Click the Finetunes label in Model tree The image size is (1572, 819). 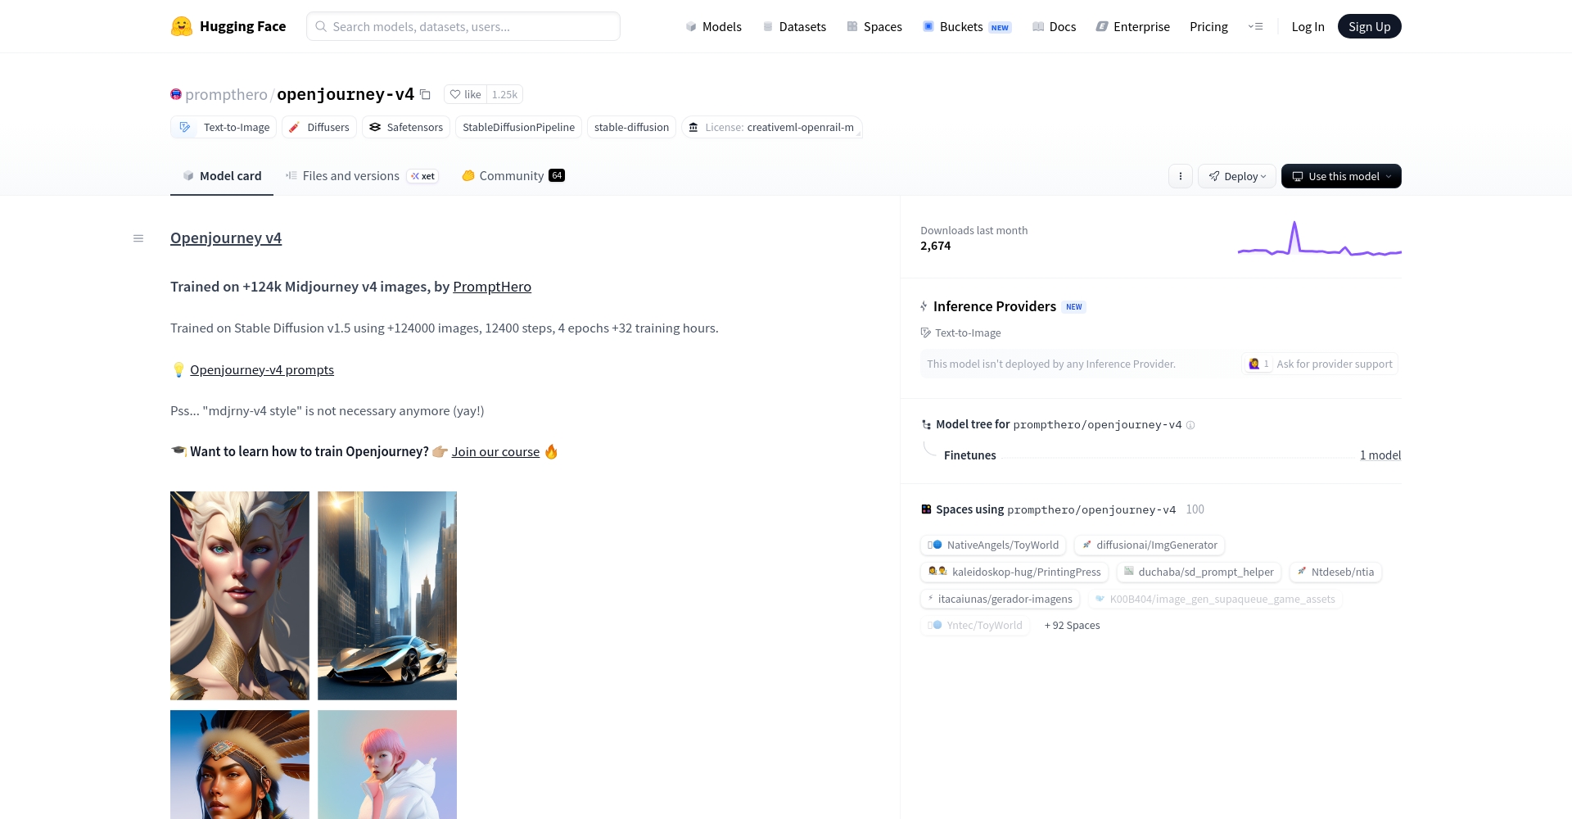point(970,455)
